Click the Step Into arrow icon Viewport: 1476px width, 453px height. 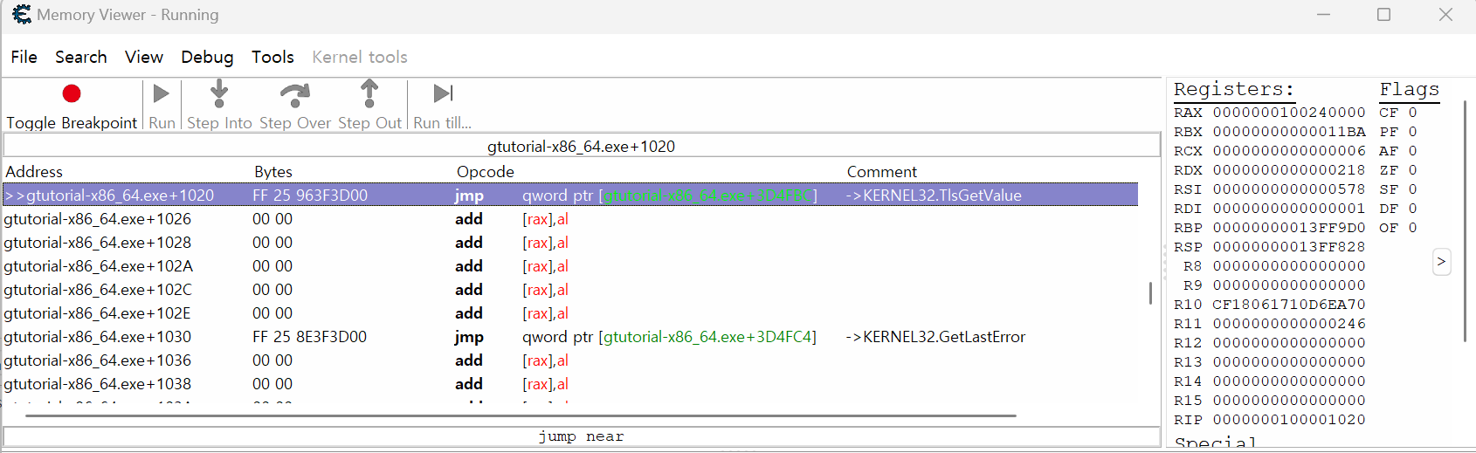click(x=219, y=93)
